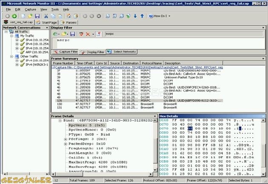Click the Capture File path link in Frame Summary
Screen dimensions: 268x184
tap(139, 67)
